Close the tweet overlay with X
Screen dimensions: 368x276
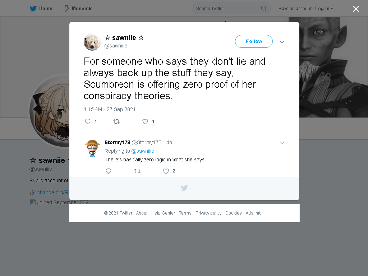point(356,9)
